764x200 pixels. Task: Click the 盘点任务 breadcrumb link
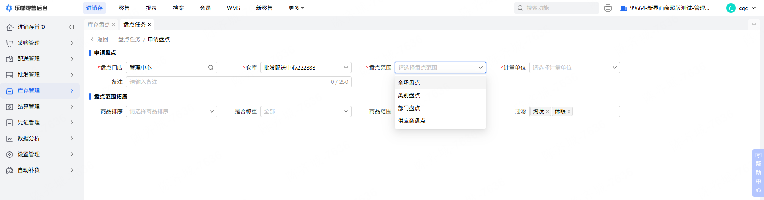(129, 39)
